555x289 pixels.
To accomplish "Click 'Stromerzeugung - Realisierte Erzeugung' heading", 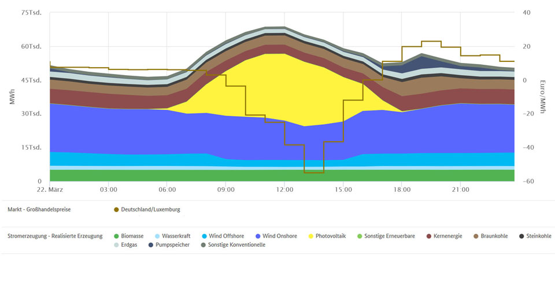I will [55, 236].
